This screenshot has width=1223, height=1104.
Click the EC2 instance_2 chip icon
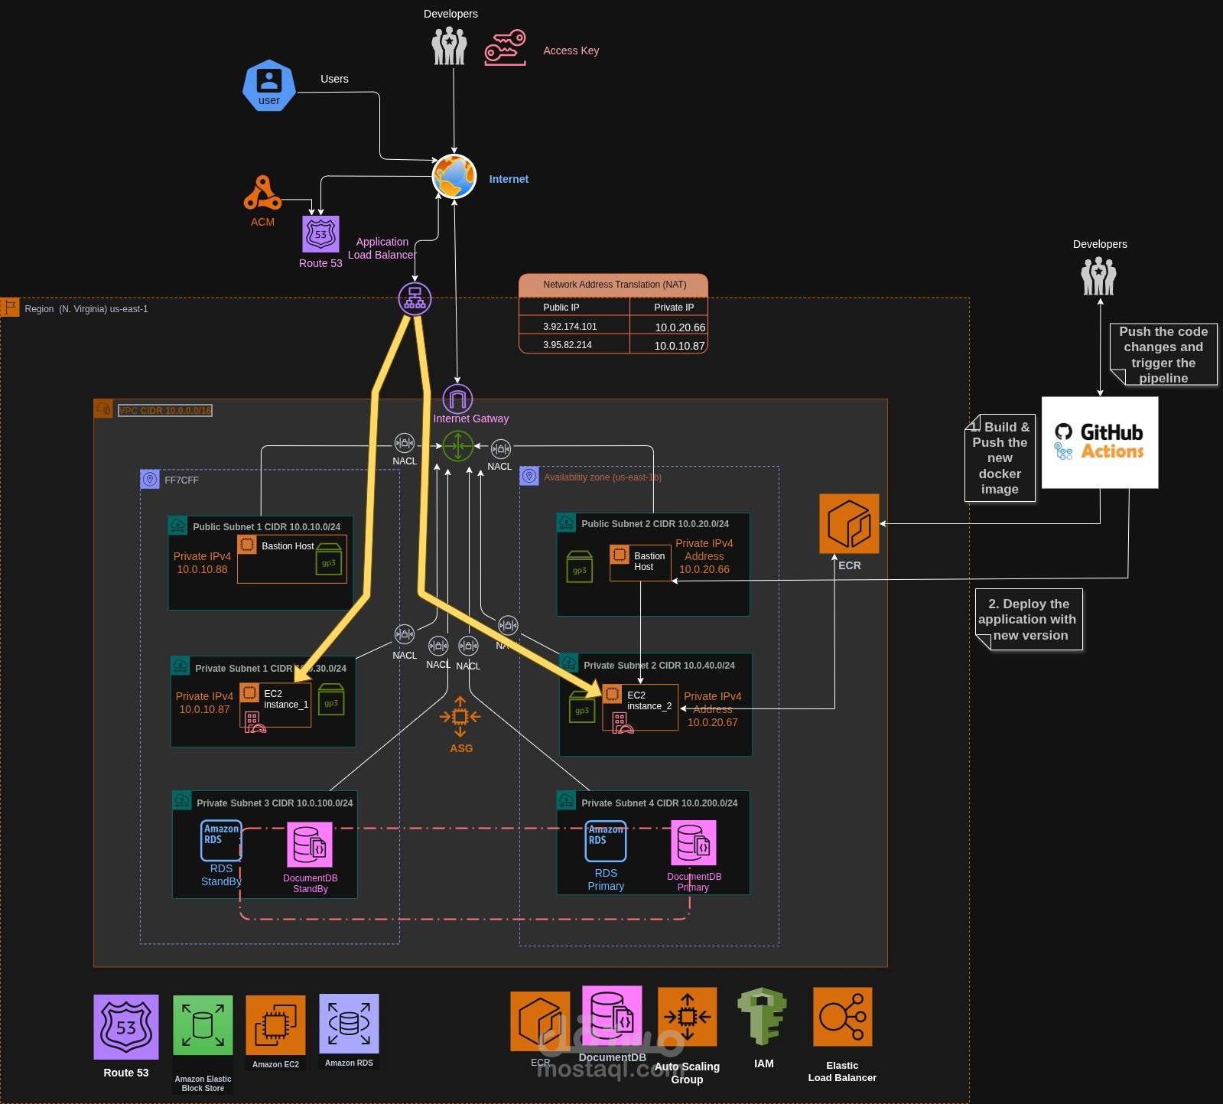pyautogui.click(x=612, y=694)
